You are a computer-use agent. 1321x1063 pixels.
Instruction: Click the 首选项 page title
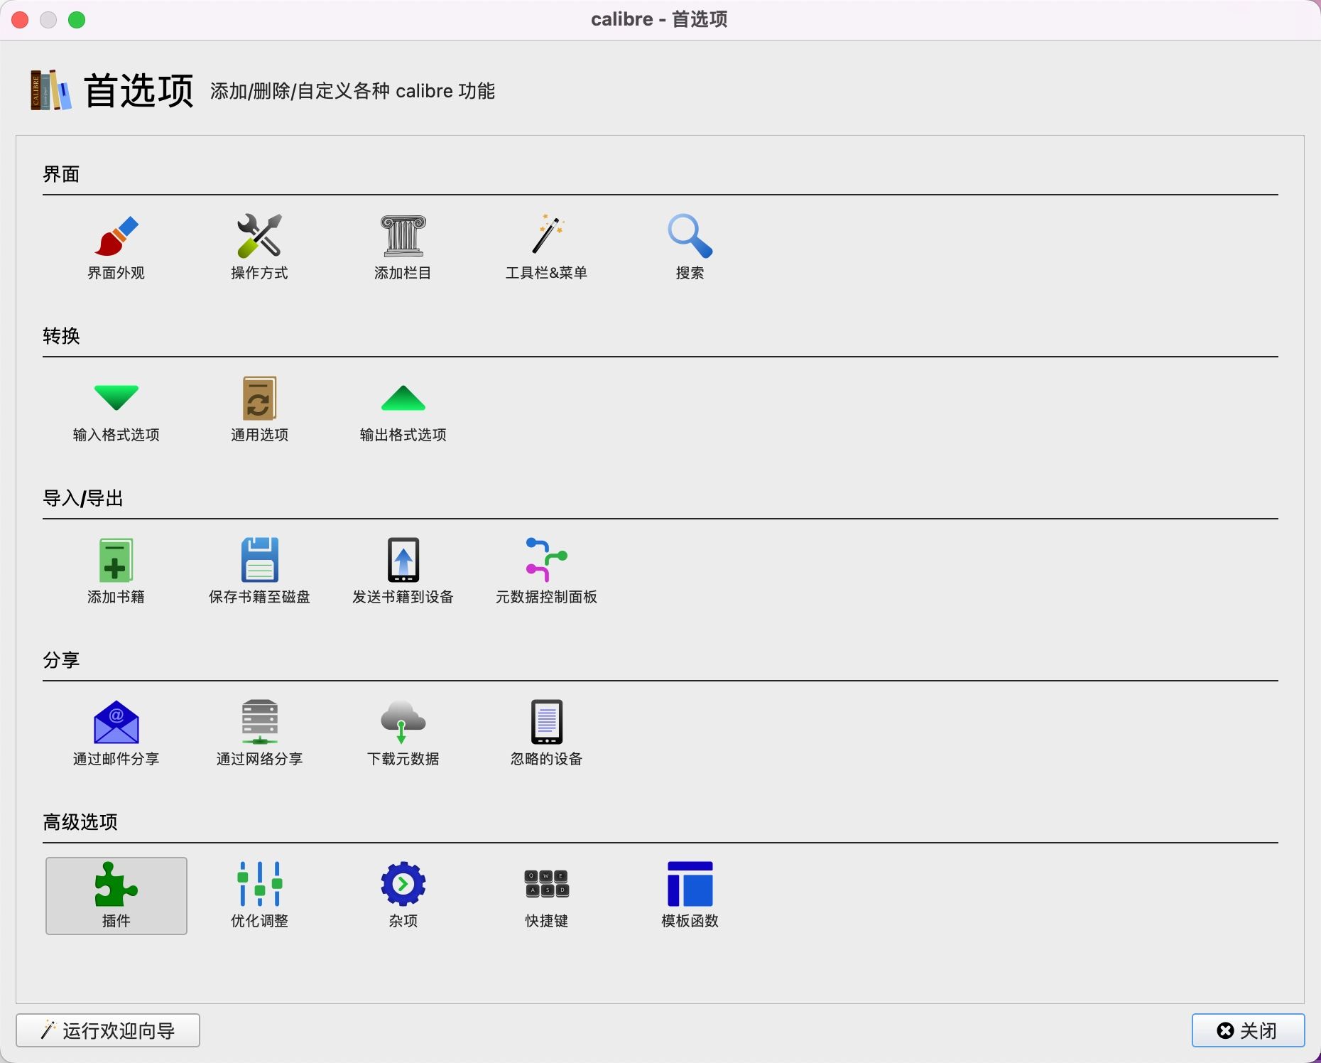pos(138,91)
